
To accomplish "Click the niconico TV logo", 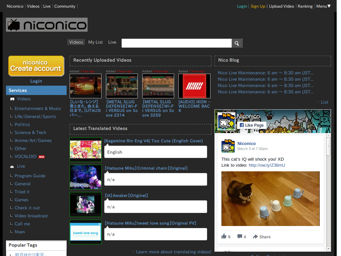I will (47, 25).
